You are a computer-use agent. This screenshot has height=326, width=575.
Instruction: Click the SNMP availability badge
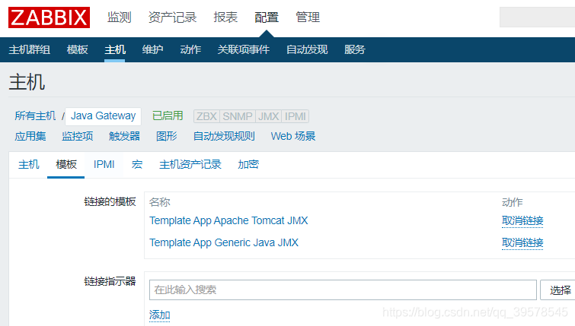click(238, 116)
